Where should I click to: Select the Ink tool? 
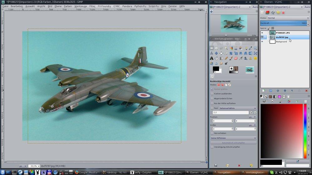(x=246, y=58)
